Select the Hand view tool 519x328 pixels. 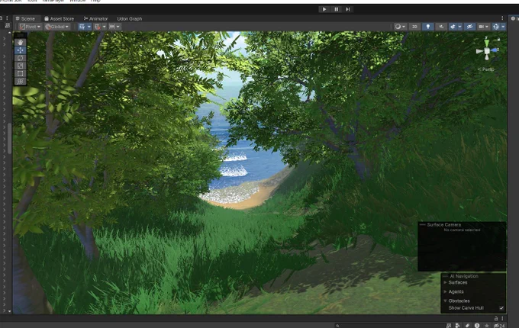20,42
